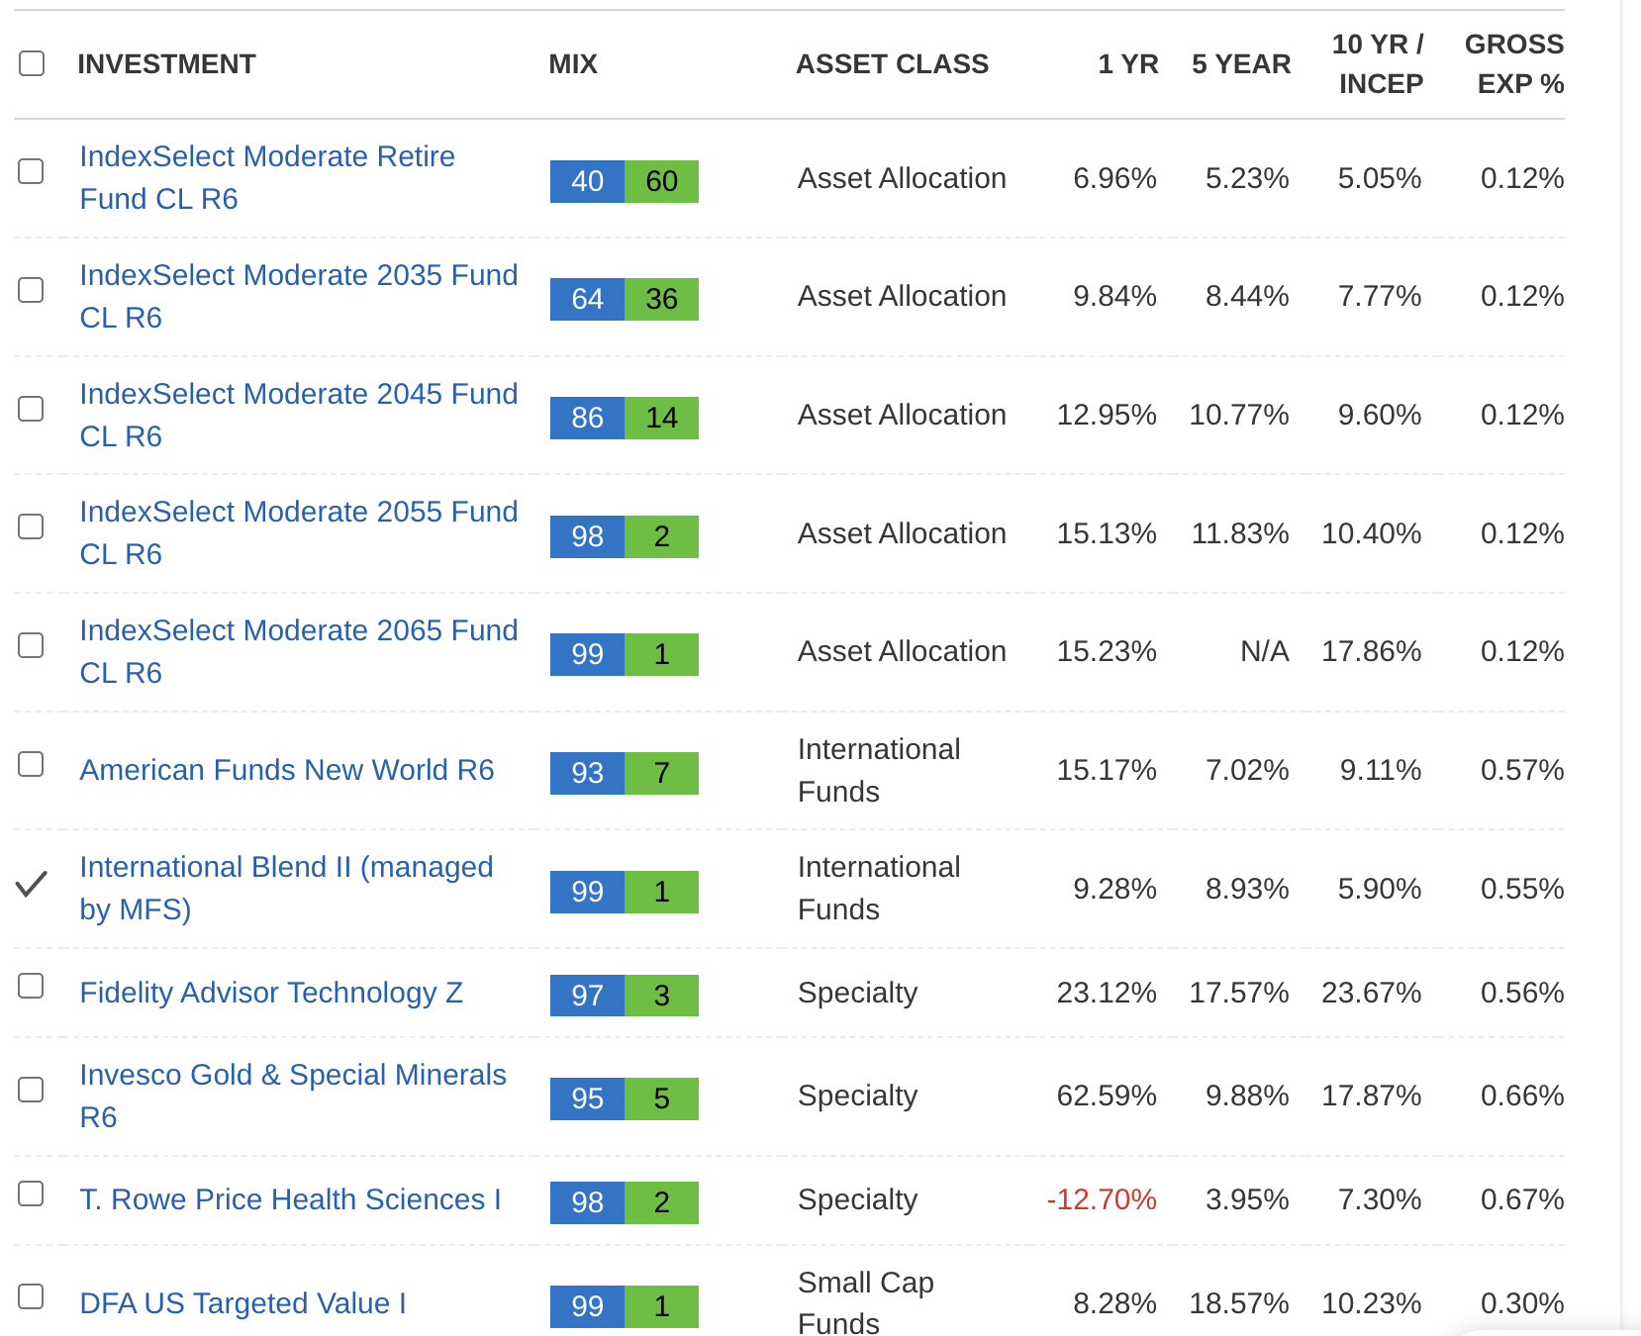Open the IndexSelect Moderate Retire Fund CL R6 link
The image size is (1641, 1336).
click(267, 177)
